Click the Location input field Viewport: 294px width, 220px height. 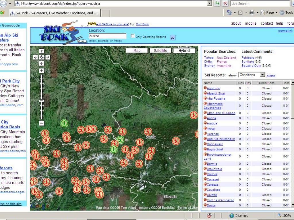(107, 36)
